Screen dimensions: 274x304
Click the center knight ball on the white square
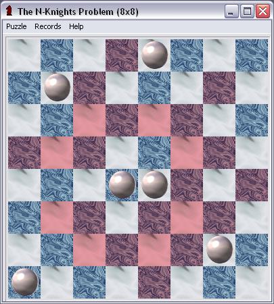(155, 184)
